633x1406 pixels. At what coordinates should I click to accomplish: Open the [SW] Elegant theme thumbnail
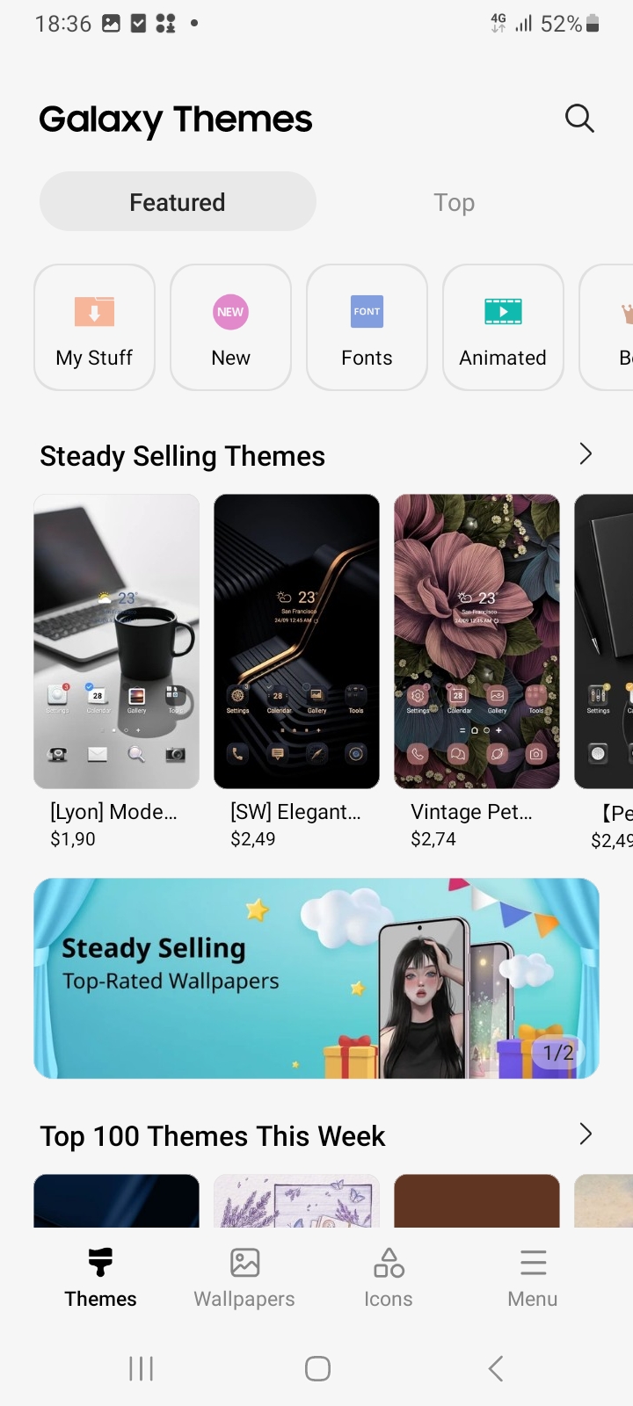tap(296, 641)
